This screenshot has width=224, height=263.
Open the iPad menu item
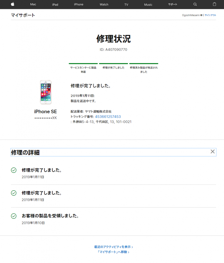click(55, 5)
